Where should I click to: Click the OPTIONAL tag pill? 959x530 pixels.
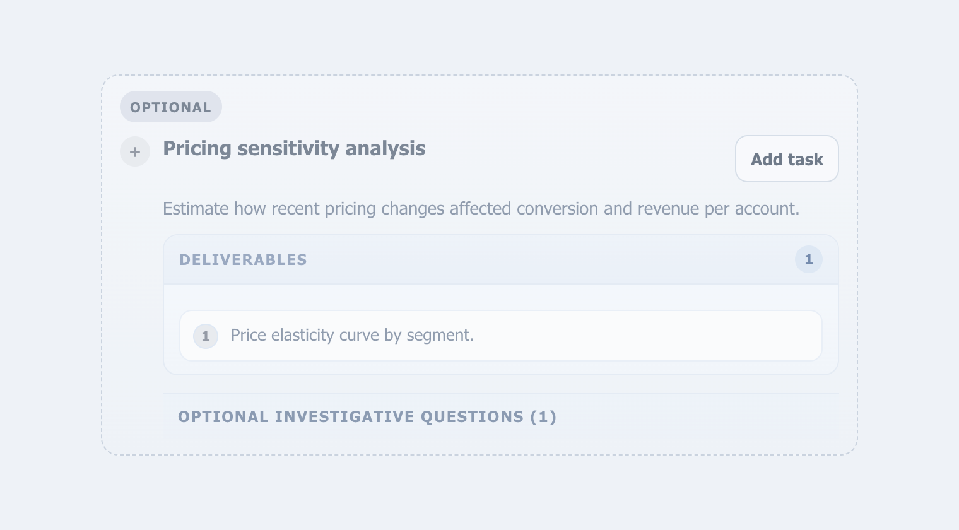click(171, 107)
